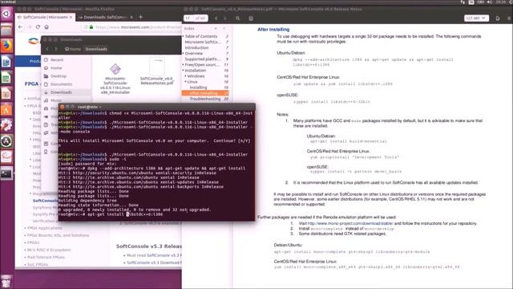Open the SoftConsole v5.3 Download link

pos(154,263)
